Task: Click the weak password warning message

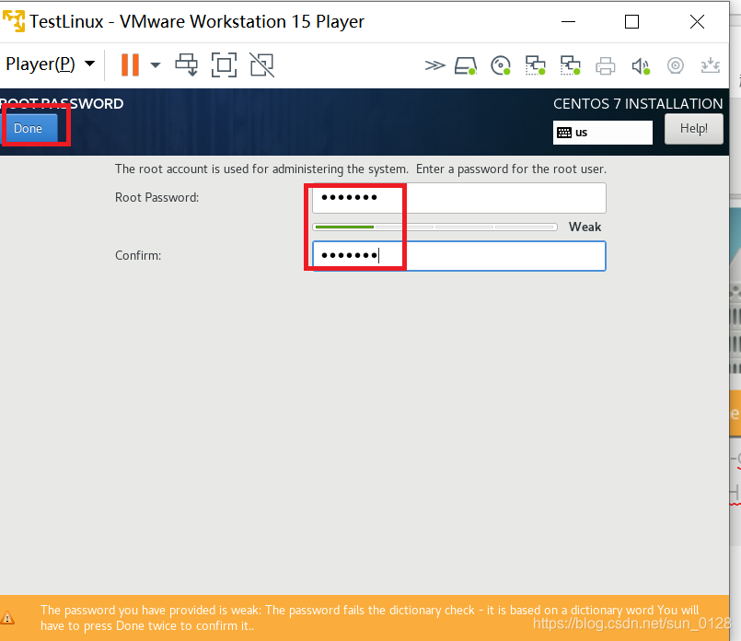Action: (x=369, y=618)
